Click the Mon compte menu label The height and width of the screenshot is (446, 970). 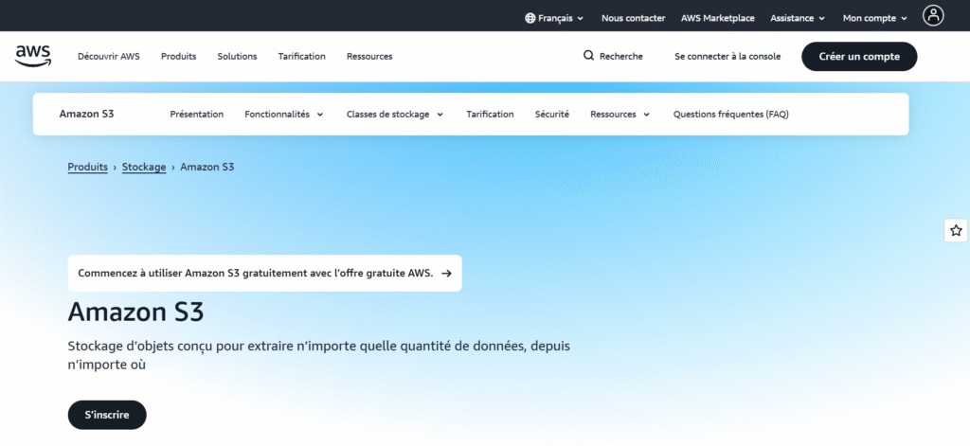click(870, 19)
